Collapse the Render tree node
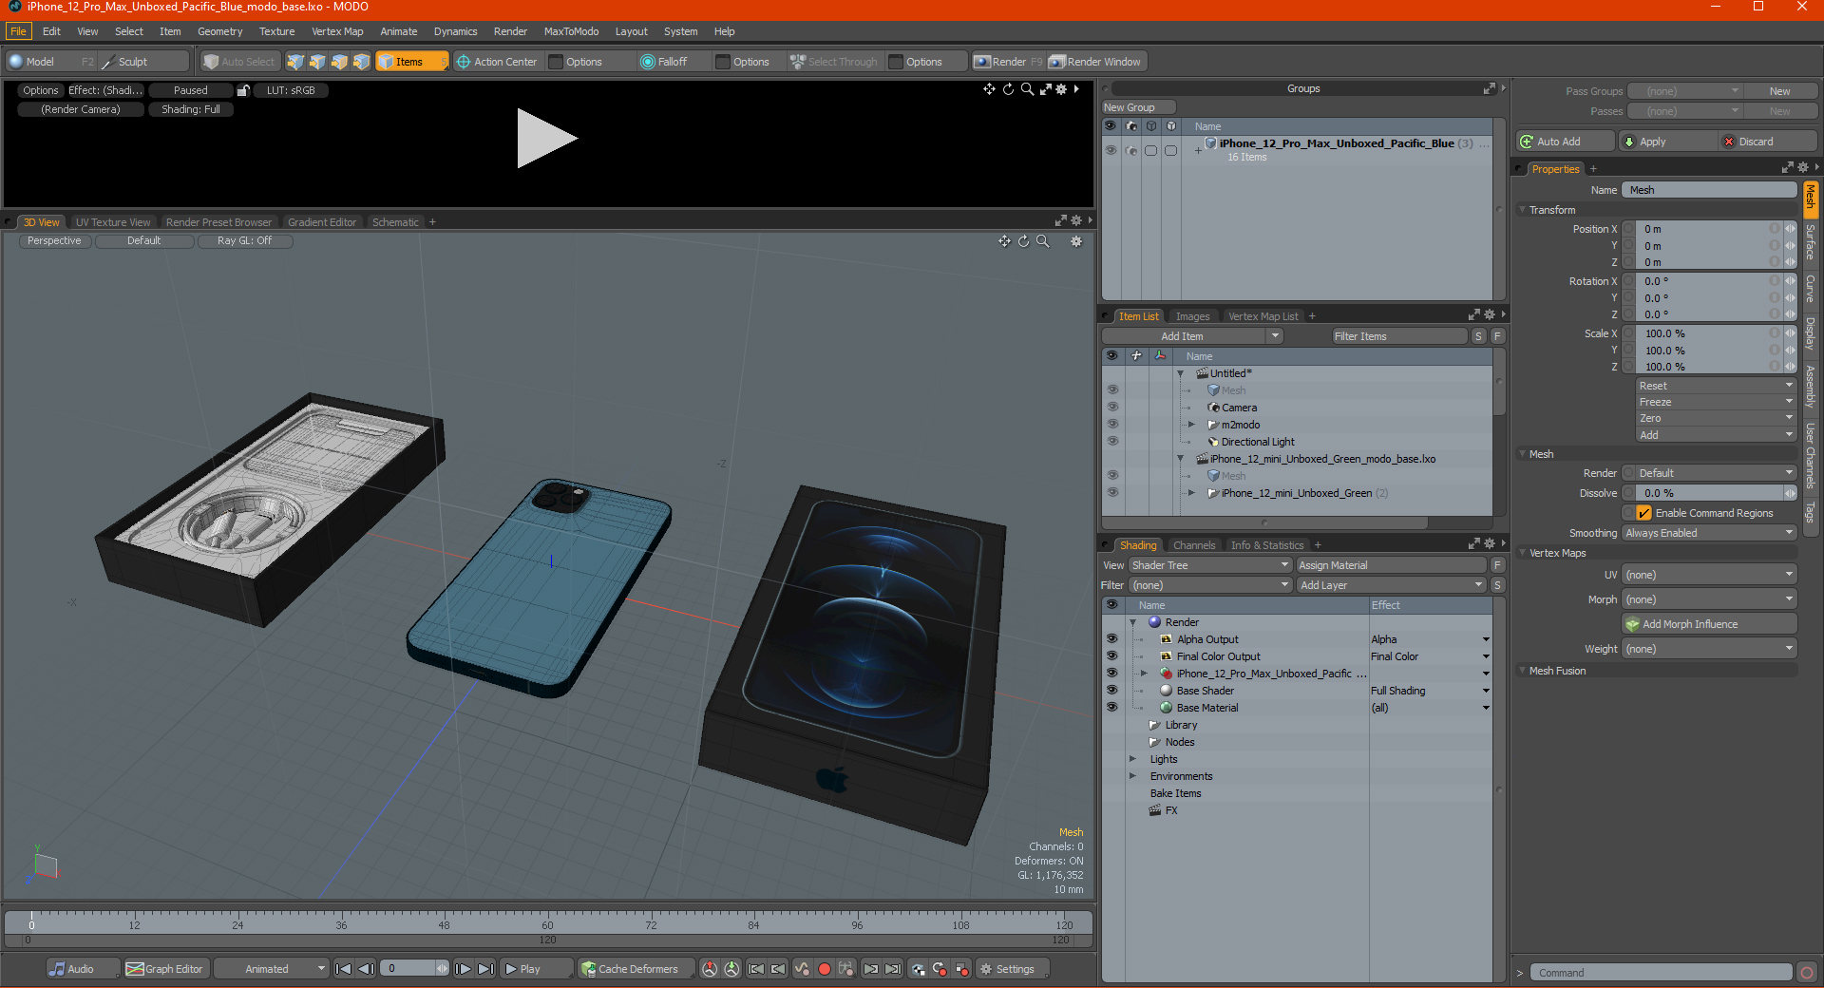The height and width of the screenshot is (988, 1824). (x=1133, y=622)
